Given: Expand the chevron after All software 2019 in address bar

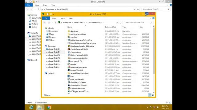Looking at the screenshot, I should [103, 23].
